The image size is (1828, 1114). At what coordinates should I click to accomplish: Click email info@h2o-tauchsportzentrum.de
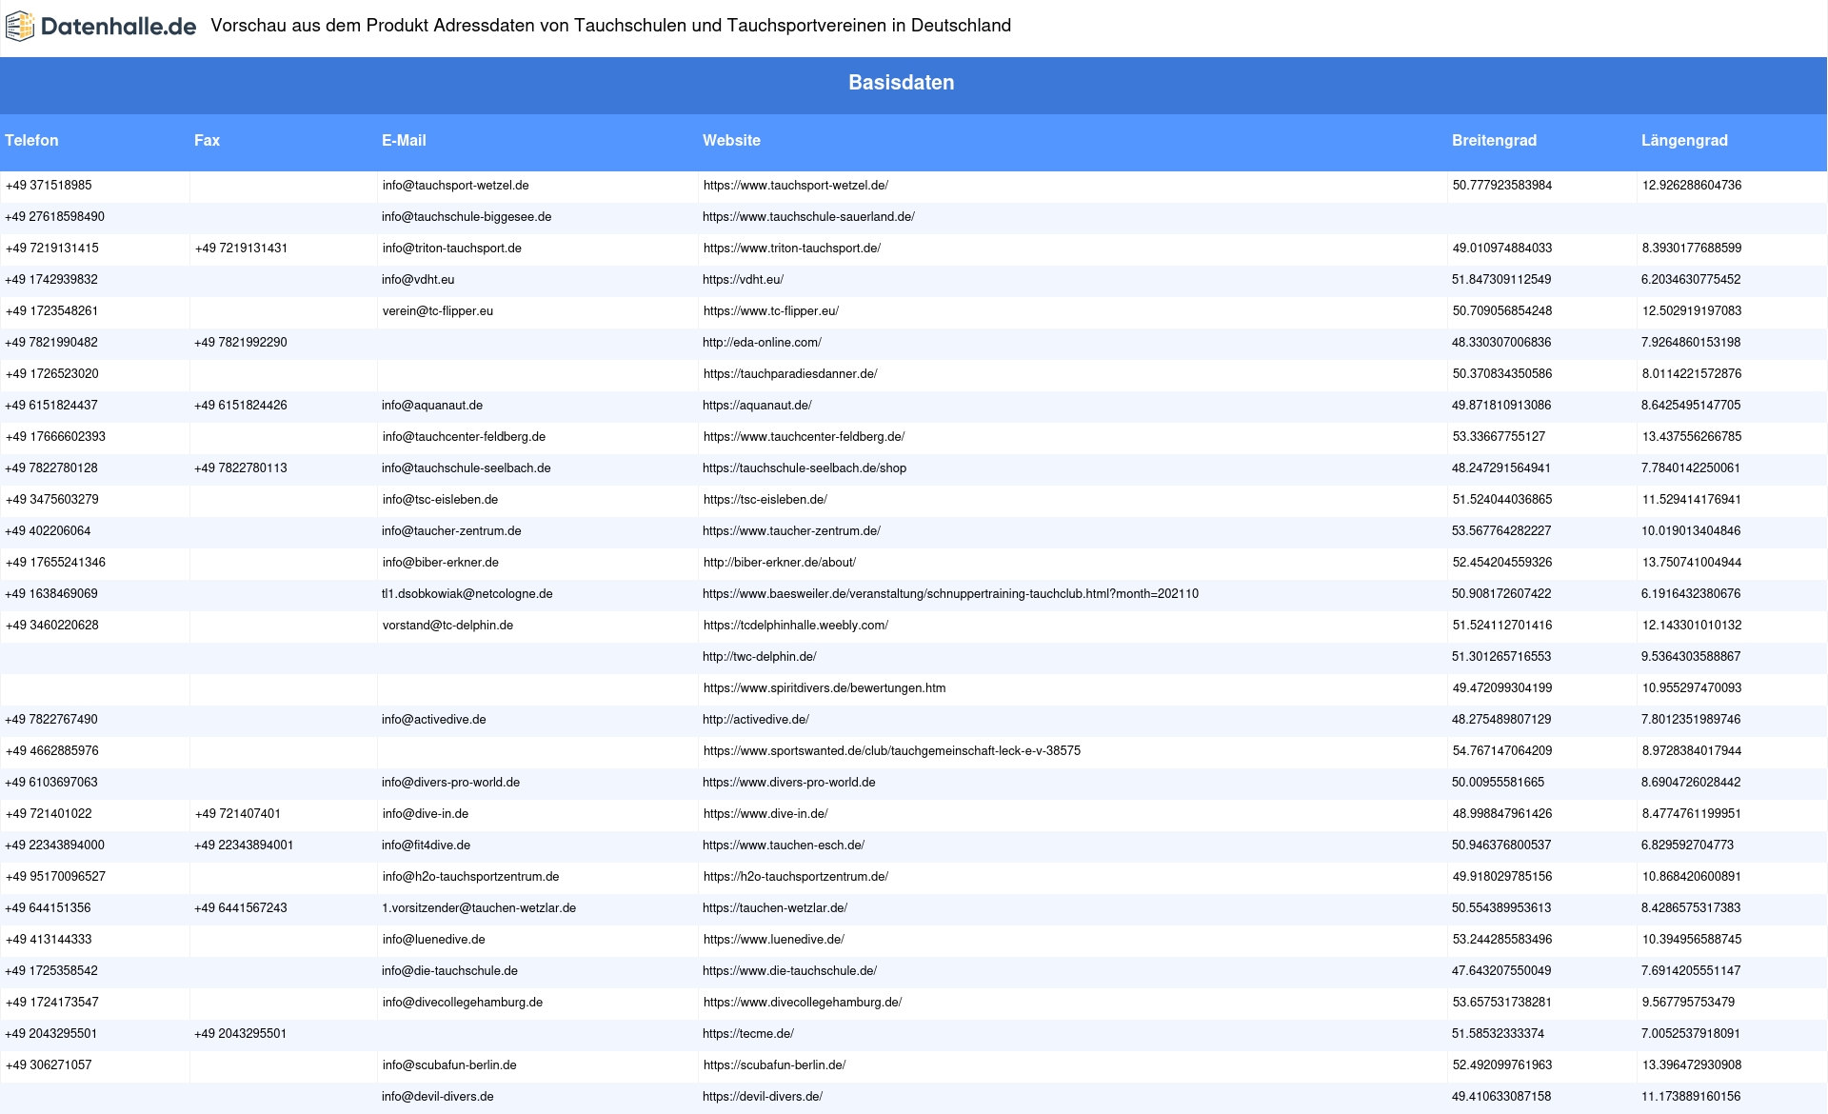[471, 877]
